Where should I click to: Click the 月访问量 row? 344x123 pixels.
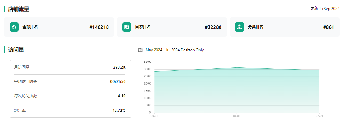[70, 67]
